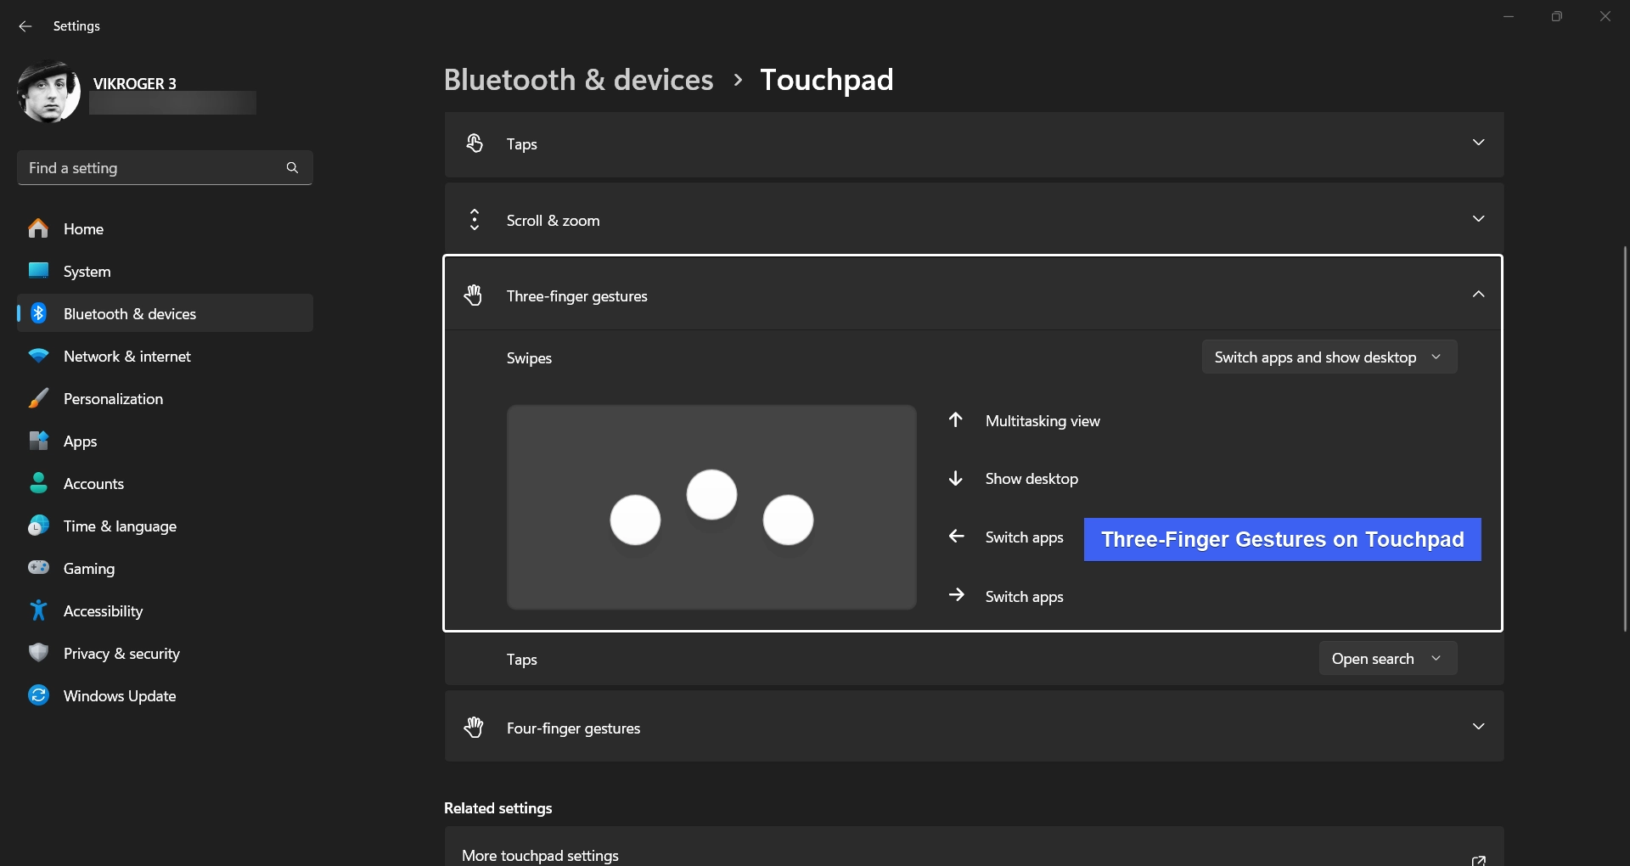1630x866 pixels.
Task: Open the Switch apps and show desktop dropdown
Action: pos(1329,357)
